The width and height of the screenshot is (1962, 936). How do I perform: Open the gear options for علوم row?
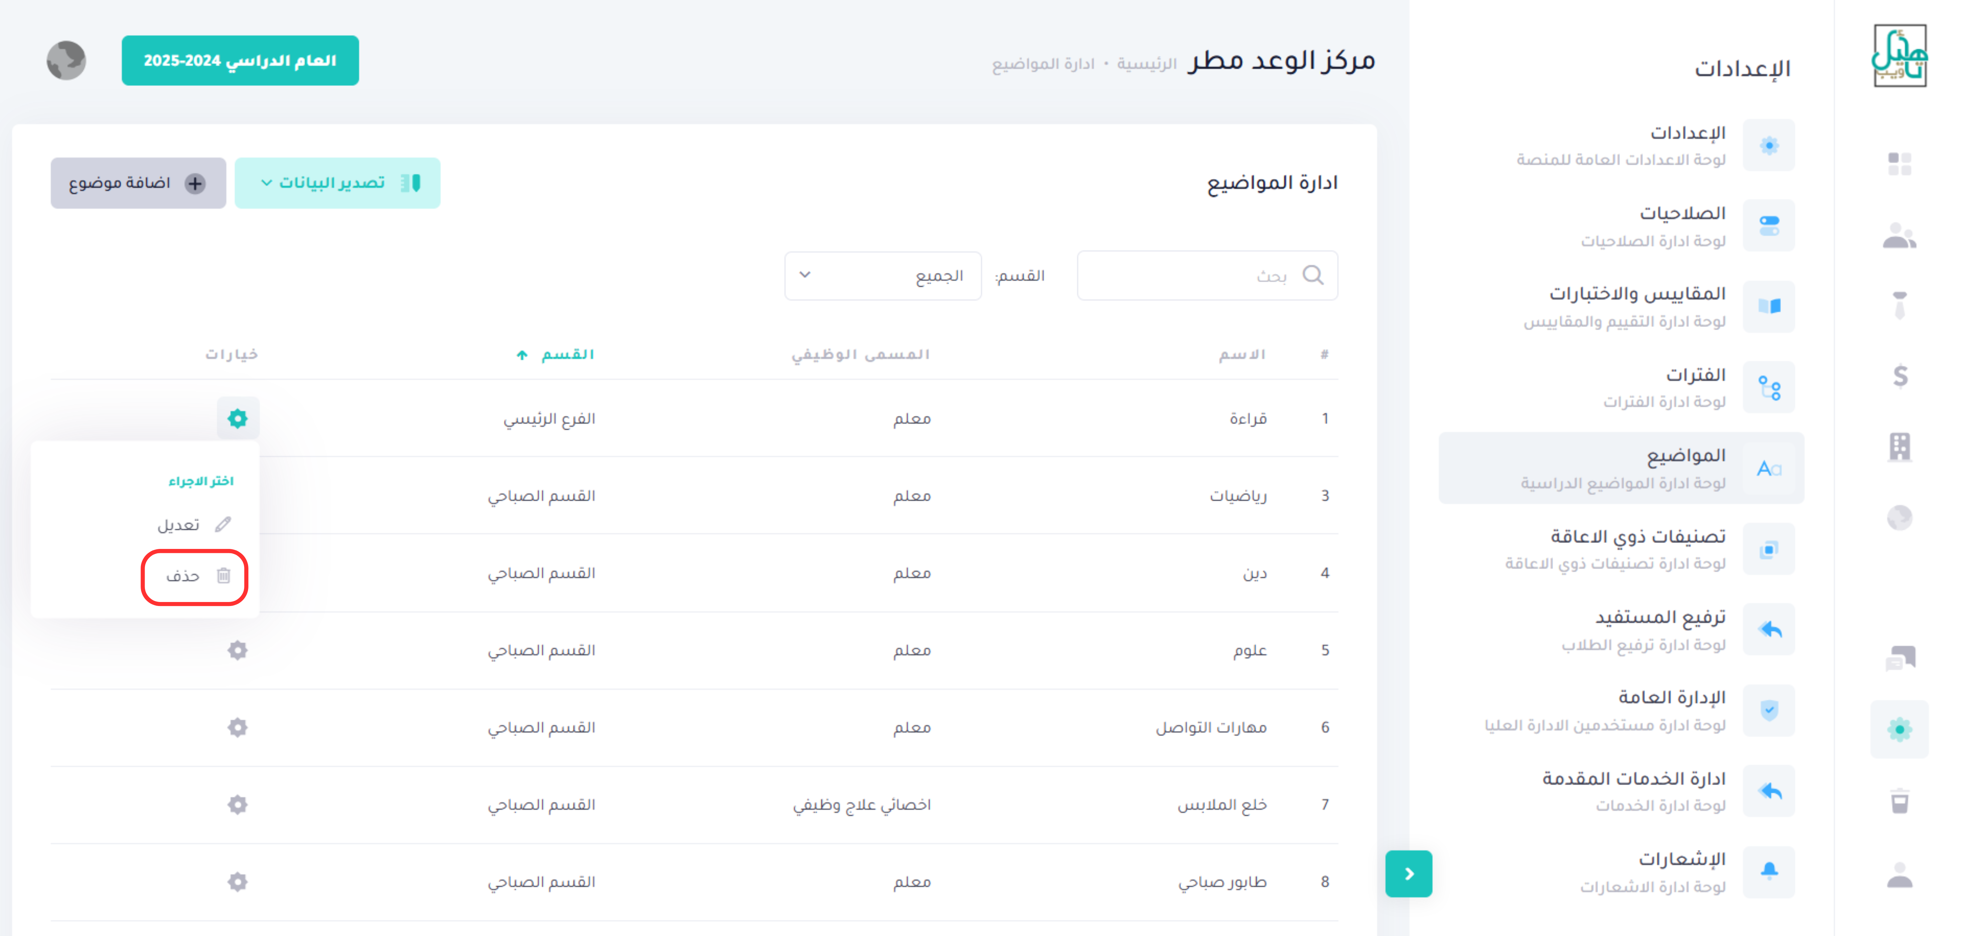click(238, 650)
